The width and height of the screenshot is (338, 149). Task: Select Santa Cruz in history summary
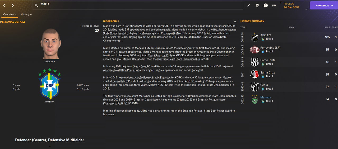267,72
